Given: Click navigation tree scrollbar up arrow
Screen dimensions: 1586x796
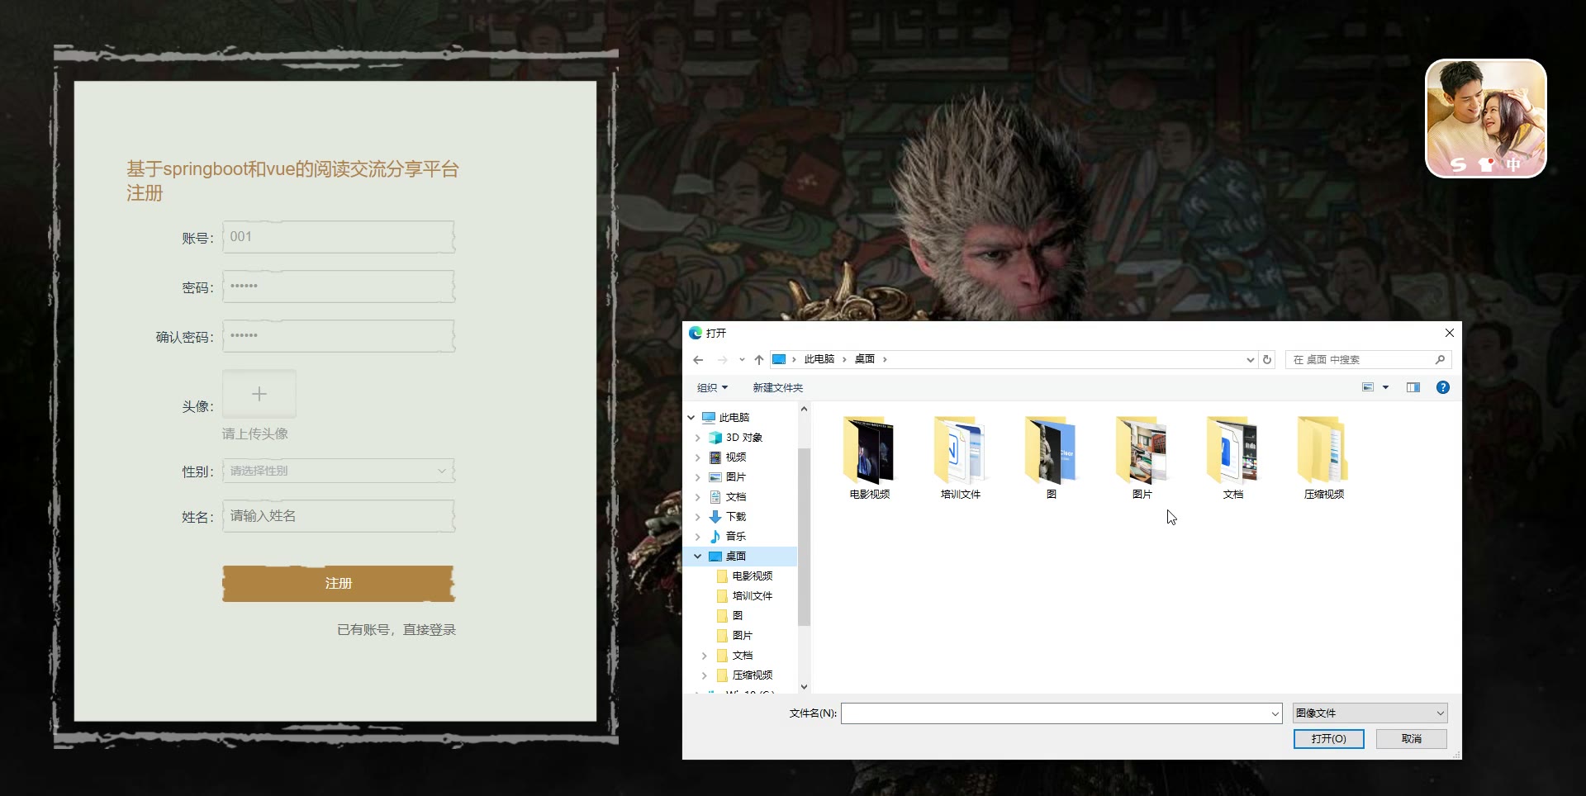Looking at the screenshot, I should coord(804,409).
